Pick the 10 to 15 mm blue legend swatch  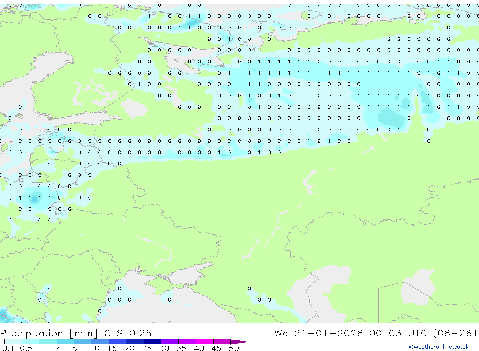pyautogui.click(x=100, y=341)
